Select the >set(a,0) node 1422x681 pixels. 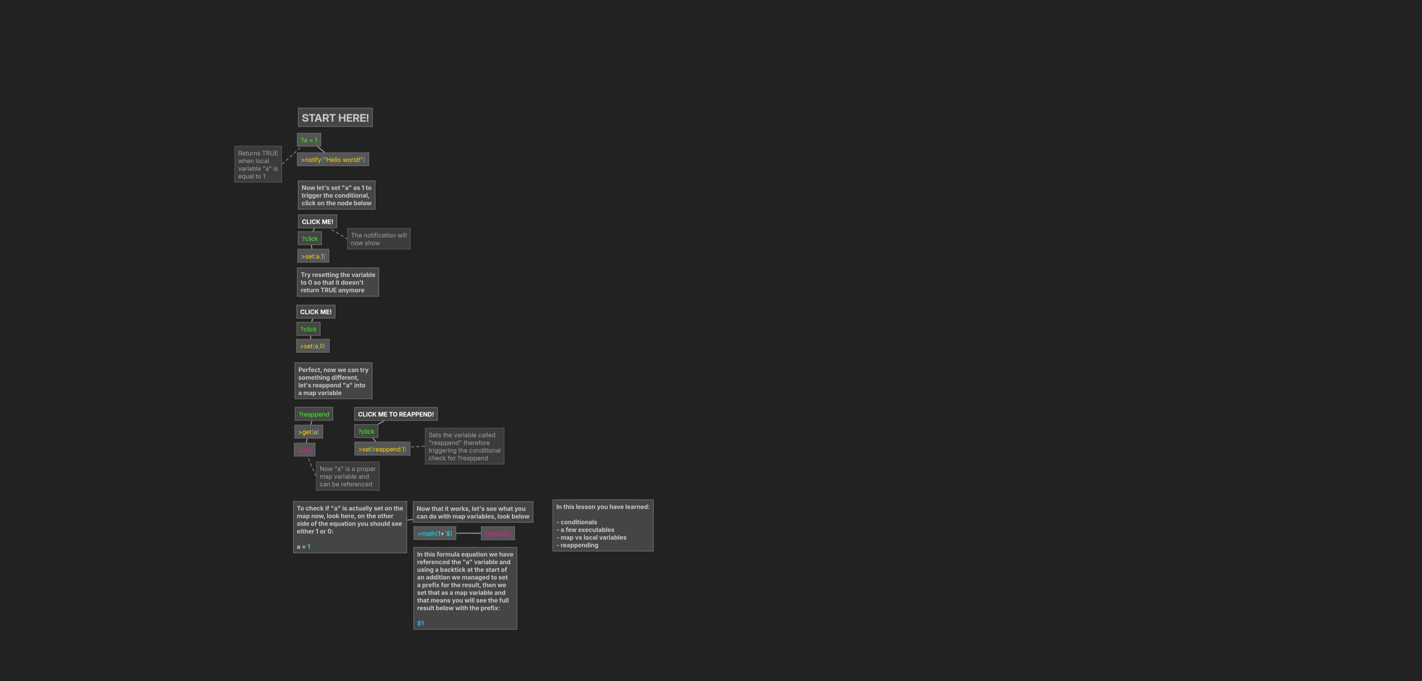tap(313, 345)
